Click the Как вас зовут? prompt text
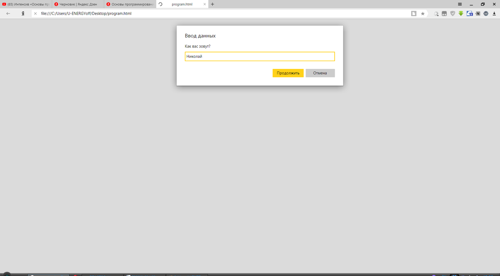 (197, 46)
